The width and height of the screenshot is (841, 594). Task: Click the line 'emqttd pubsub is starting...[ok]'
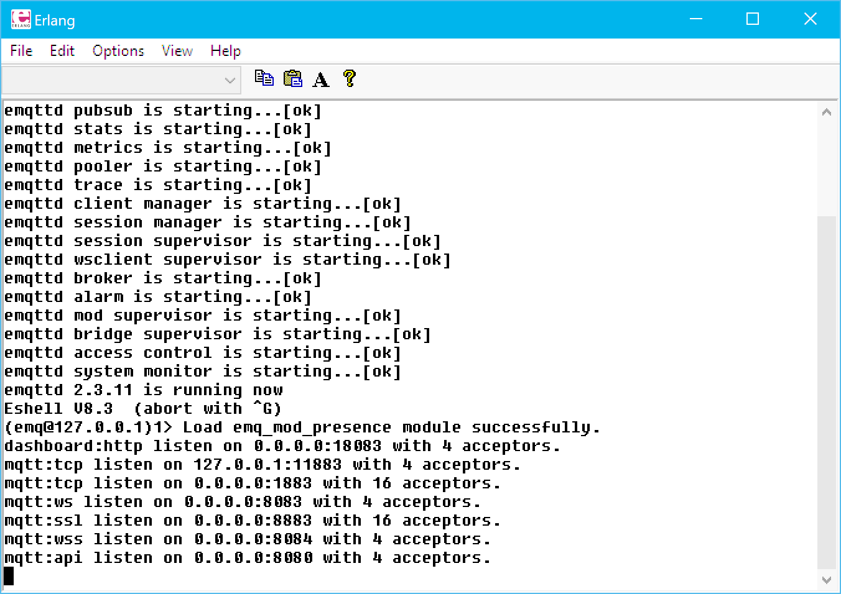[x=163, y=111]
